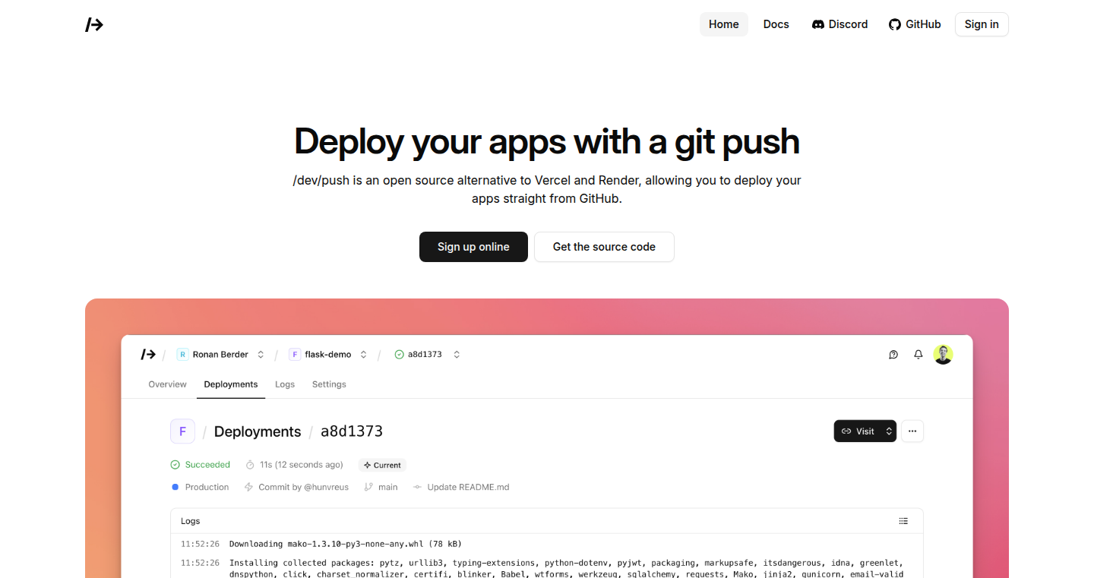The width and height of the screenshot is (1094, 578).
Task: Toggle the log list view icon in Logs panel
Action: tap(903, 521)
